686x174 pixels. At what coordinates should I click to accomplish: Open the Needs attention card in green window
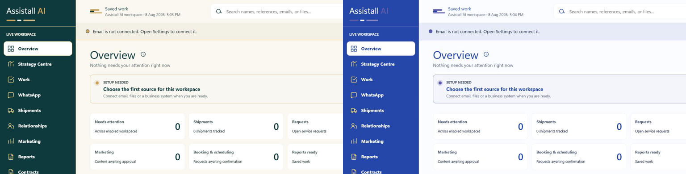[137, 127]
